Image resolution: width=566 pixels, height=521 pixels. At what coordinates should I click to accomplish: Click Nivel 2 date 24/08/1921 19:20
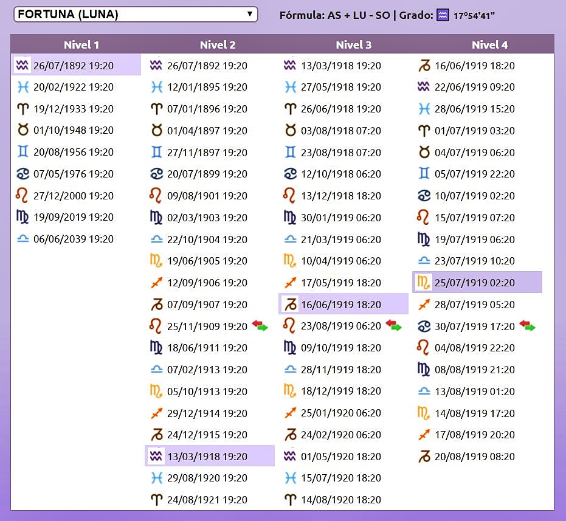point(207,500)
